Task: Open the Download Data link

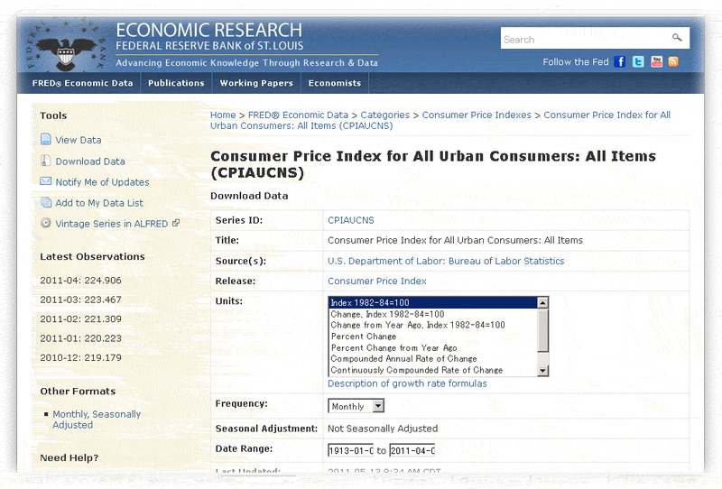Action: coord(90,161)
